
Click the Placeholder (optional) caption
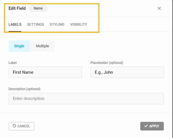(x=107, y=63)
